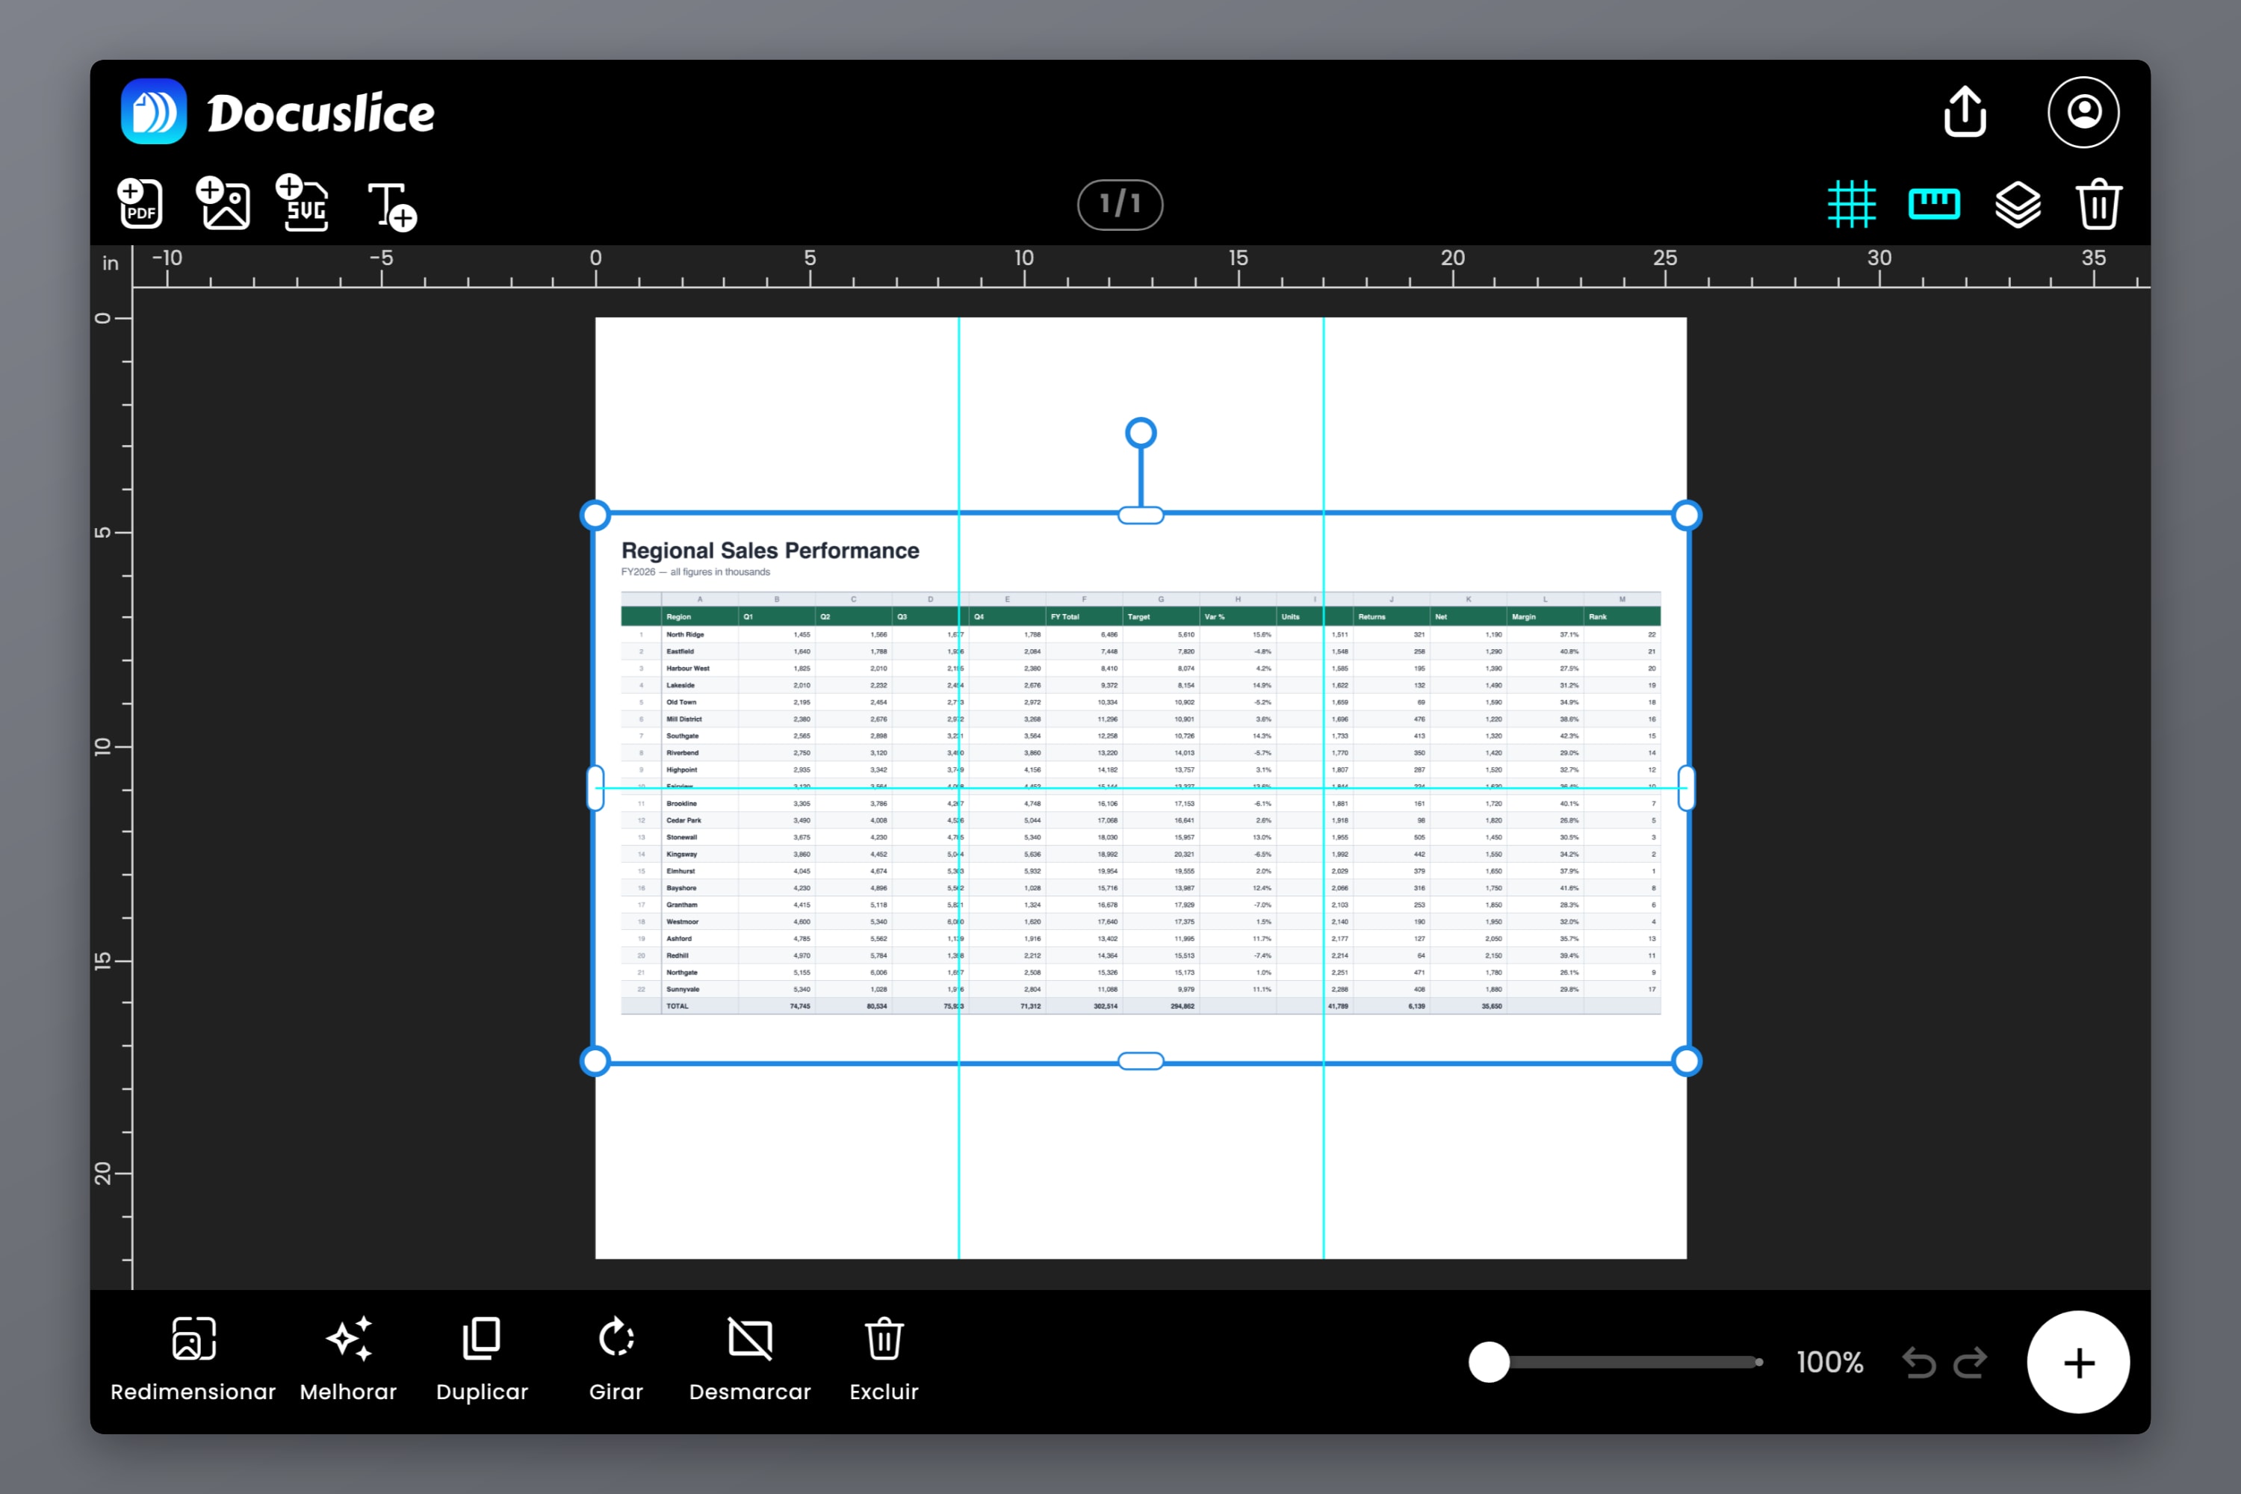This screenshot has width=2241, height=1494.
Task: Insert a new text element
Action: [393, 206]
